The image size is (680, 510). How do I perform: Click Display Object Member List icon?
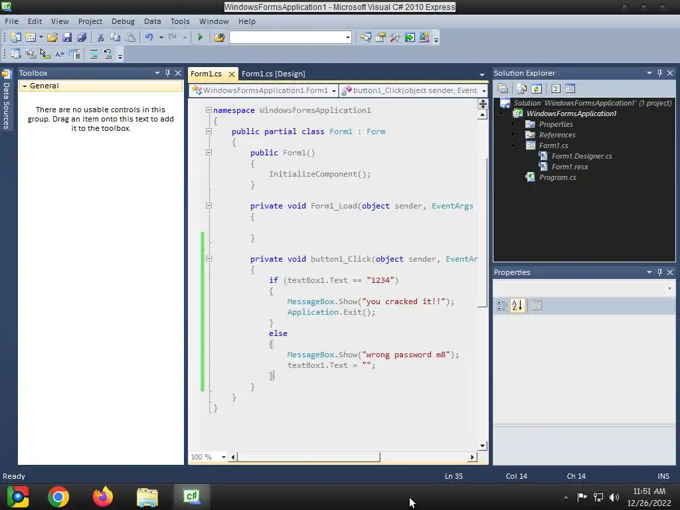pos(16,54)
